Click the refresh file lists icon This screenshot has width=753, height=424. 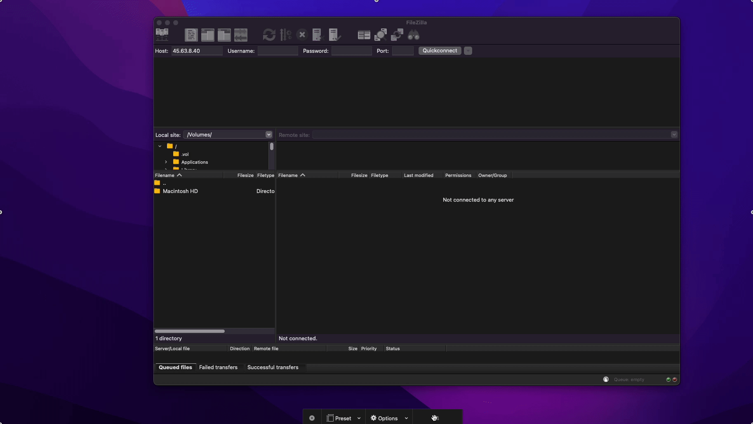[269, 35]
